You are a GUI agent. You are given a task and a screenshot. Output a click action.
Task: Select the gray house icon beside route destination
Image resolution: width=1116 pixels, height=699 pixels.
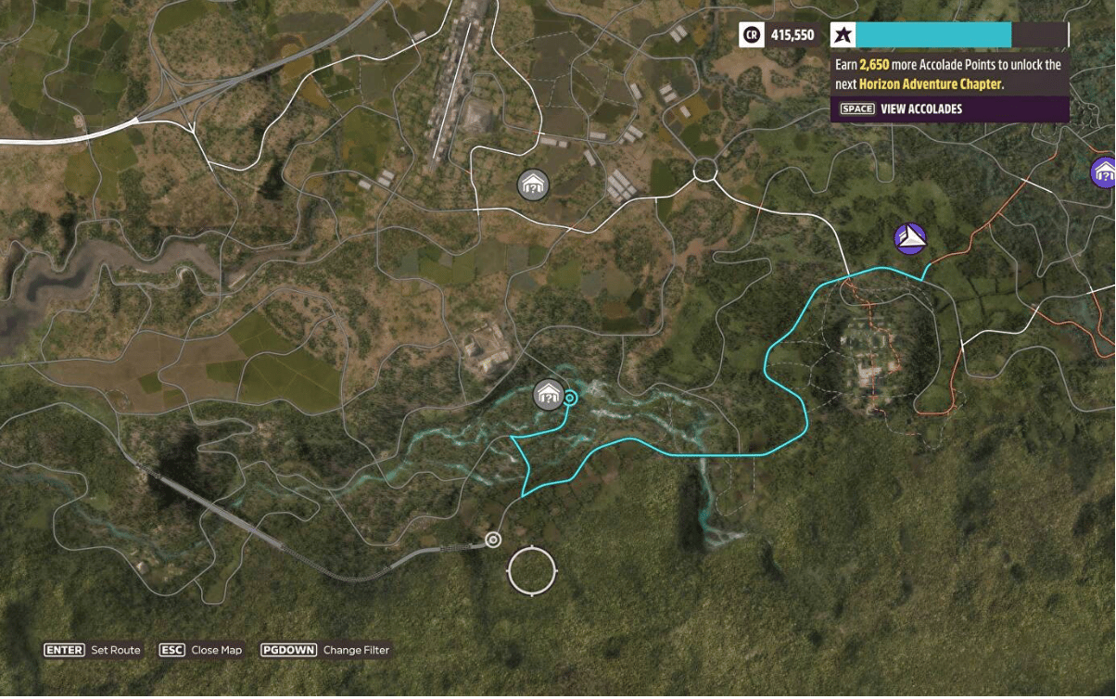click(549, 395)
